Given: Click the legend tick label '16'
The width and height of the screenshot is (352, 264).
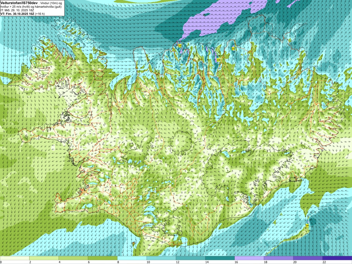Looking at the screenshot, I should [x=236, y=262].
